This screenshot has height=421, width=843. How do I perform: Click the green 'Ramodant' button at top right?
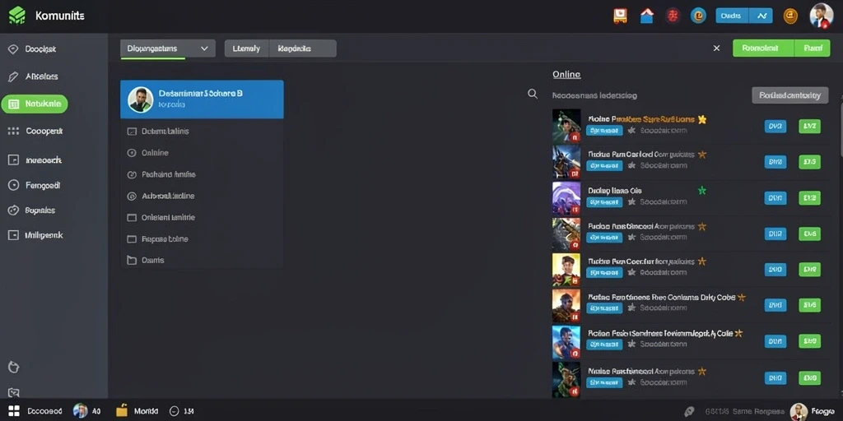coord(763,48)
